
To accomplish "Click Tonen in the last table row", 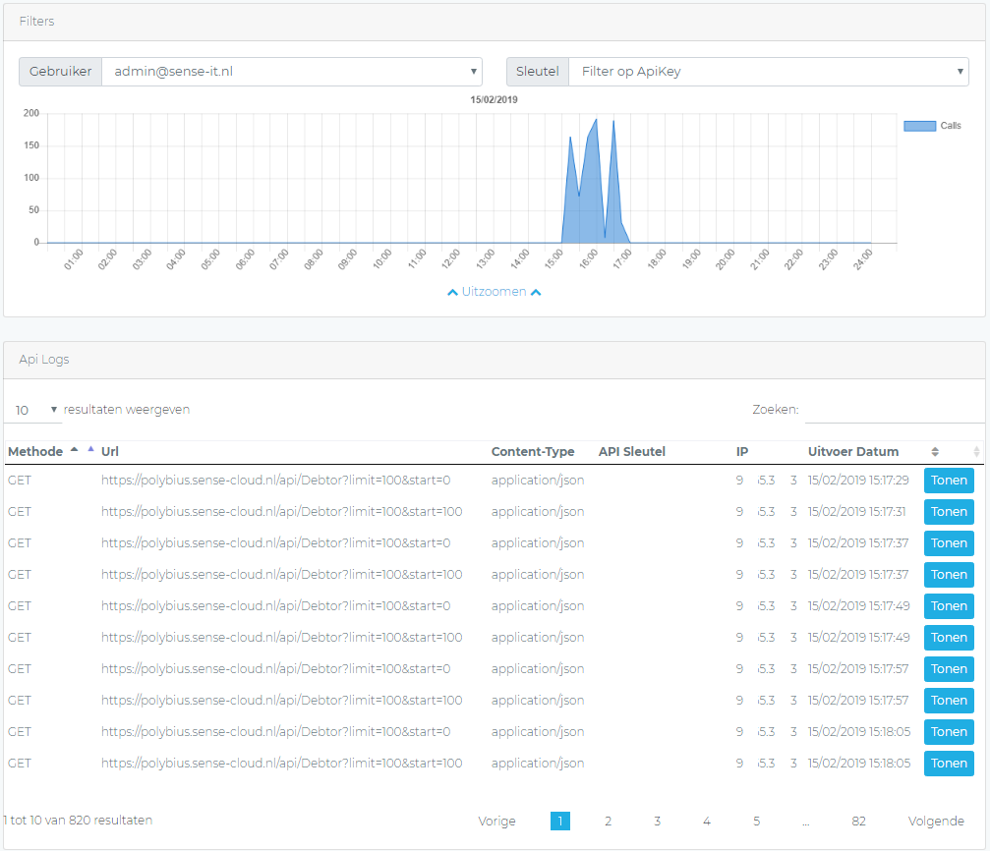I will 949,765.
